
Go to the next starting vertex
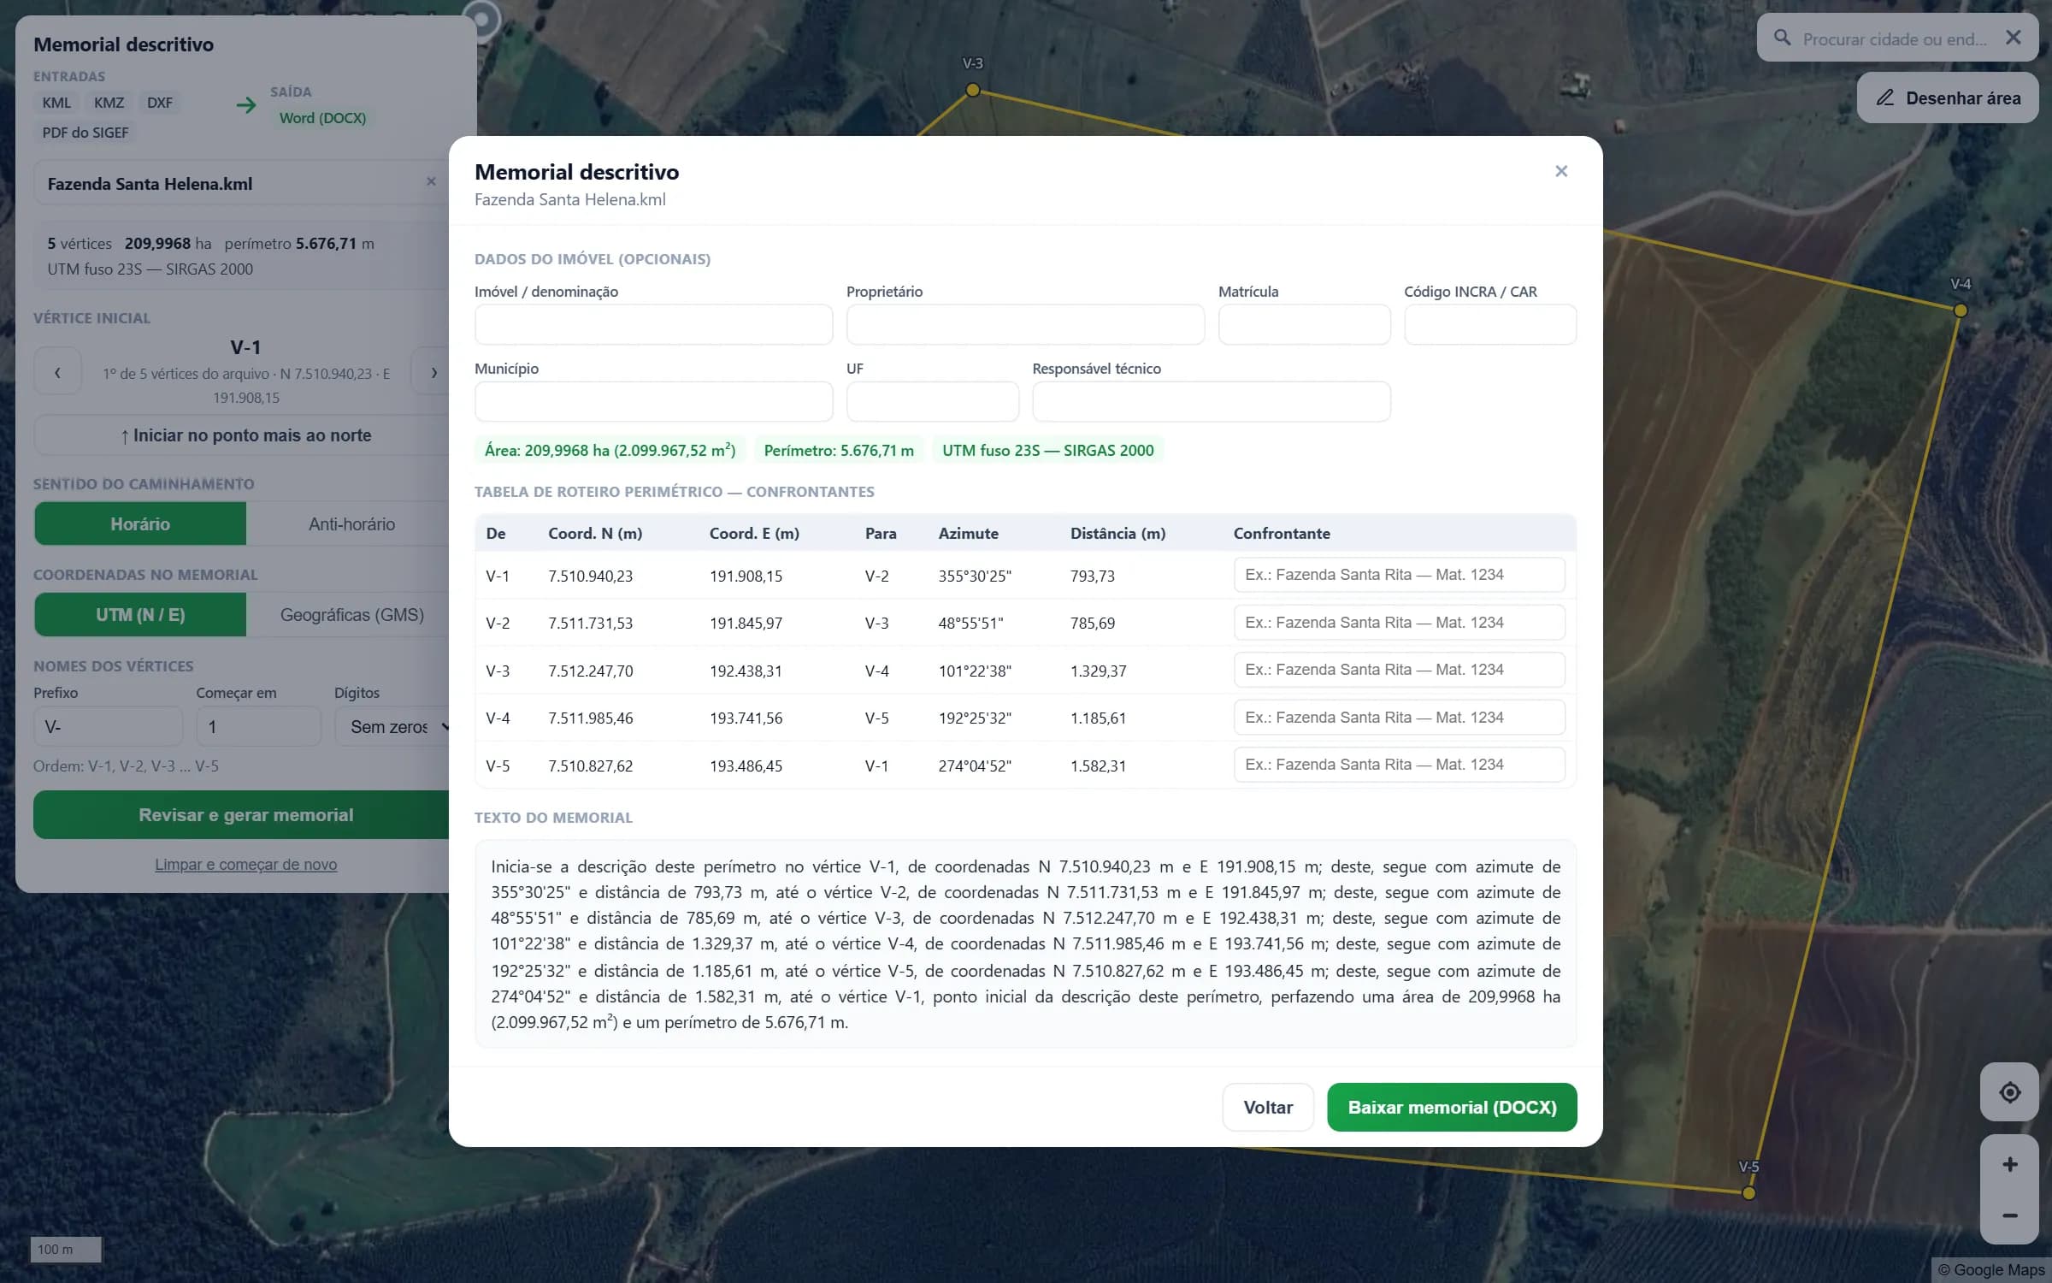(x=433, y=371)
